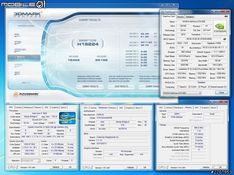Switch to the GPU-Z Validation tab

point(190,17)
